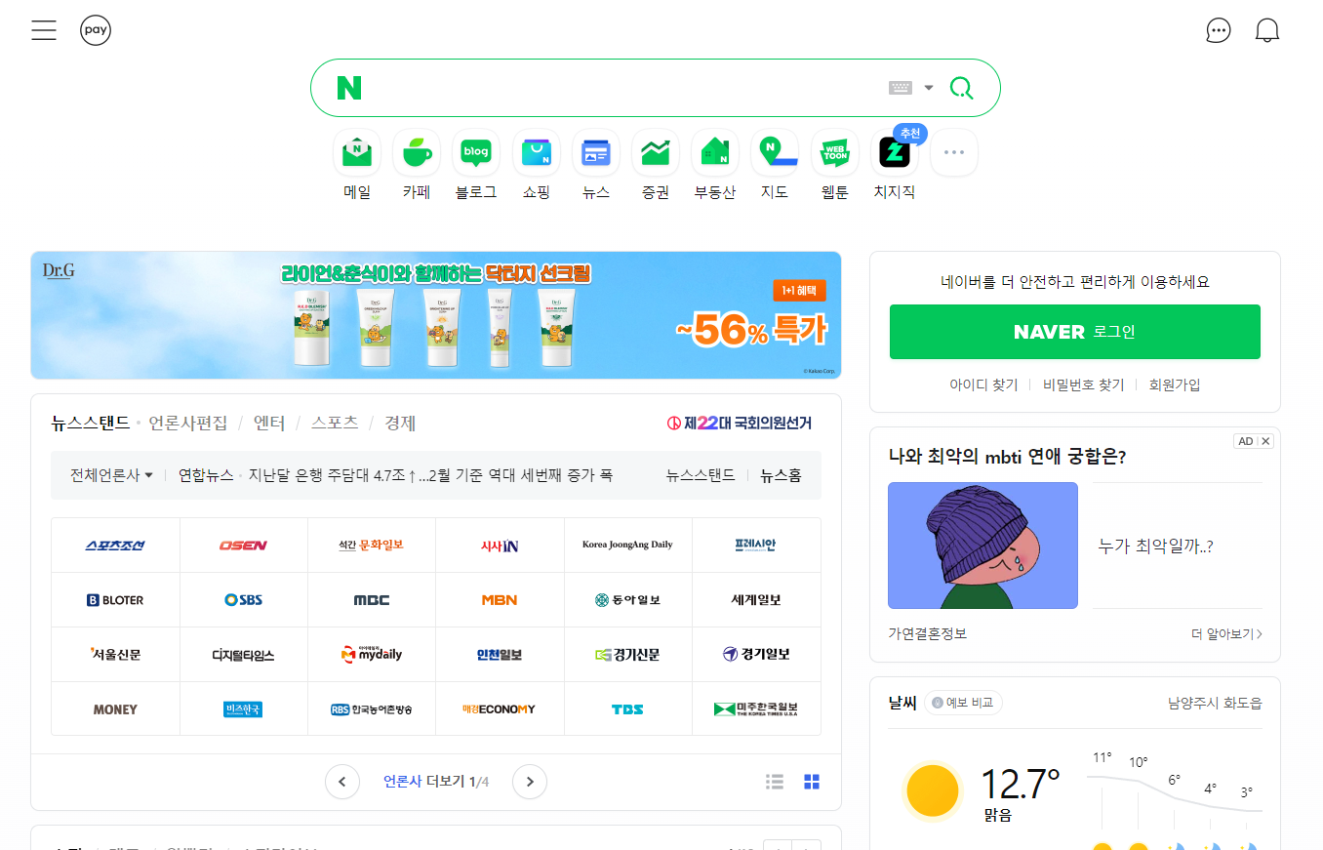This screenshot has width=1323, height=850.
Task: Open 문화일보 press logo
Action: click(x=371, y=545)
